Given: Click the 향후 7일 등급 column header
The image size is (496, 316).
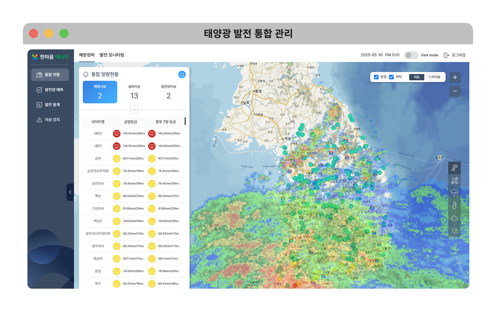Looking at the screenshot, I should click(x=166, y=122).
